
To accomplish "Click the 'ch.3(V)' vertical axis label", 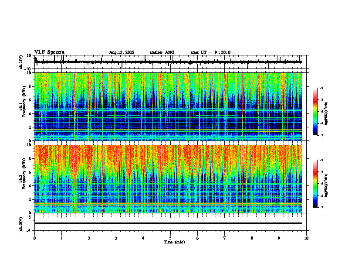I will click(x=21, y=224).
